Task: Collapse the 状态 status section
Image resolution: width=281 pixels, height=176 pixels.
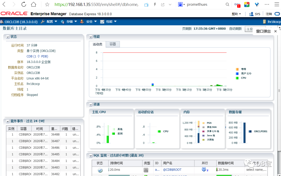Action: [x=8, y=37]
